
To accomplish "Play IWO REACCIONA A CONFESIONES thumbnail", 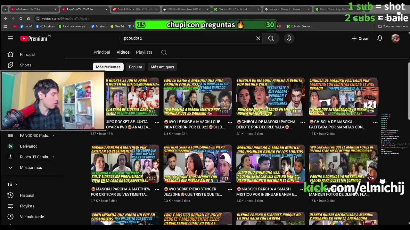I will (198, 164).
